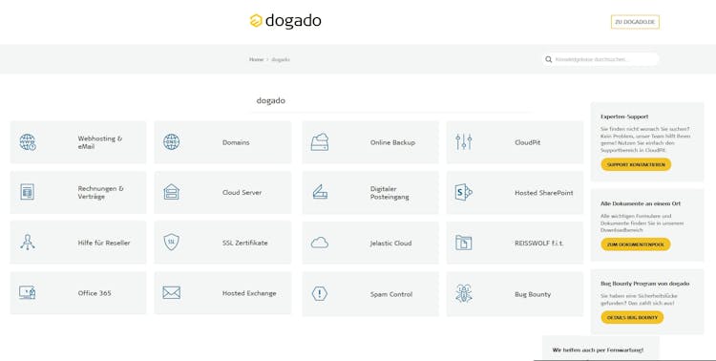
Task: Open Digitaler Posteingang category
Action: click(x=370, y=192)
